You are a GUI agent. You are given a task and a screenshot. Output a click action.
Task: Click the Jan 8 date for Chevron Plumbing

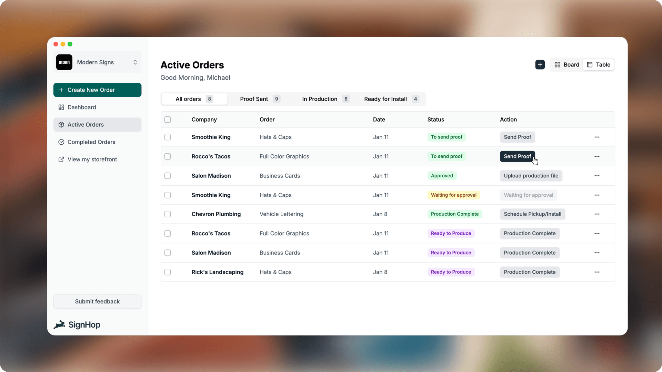point(380,214)
